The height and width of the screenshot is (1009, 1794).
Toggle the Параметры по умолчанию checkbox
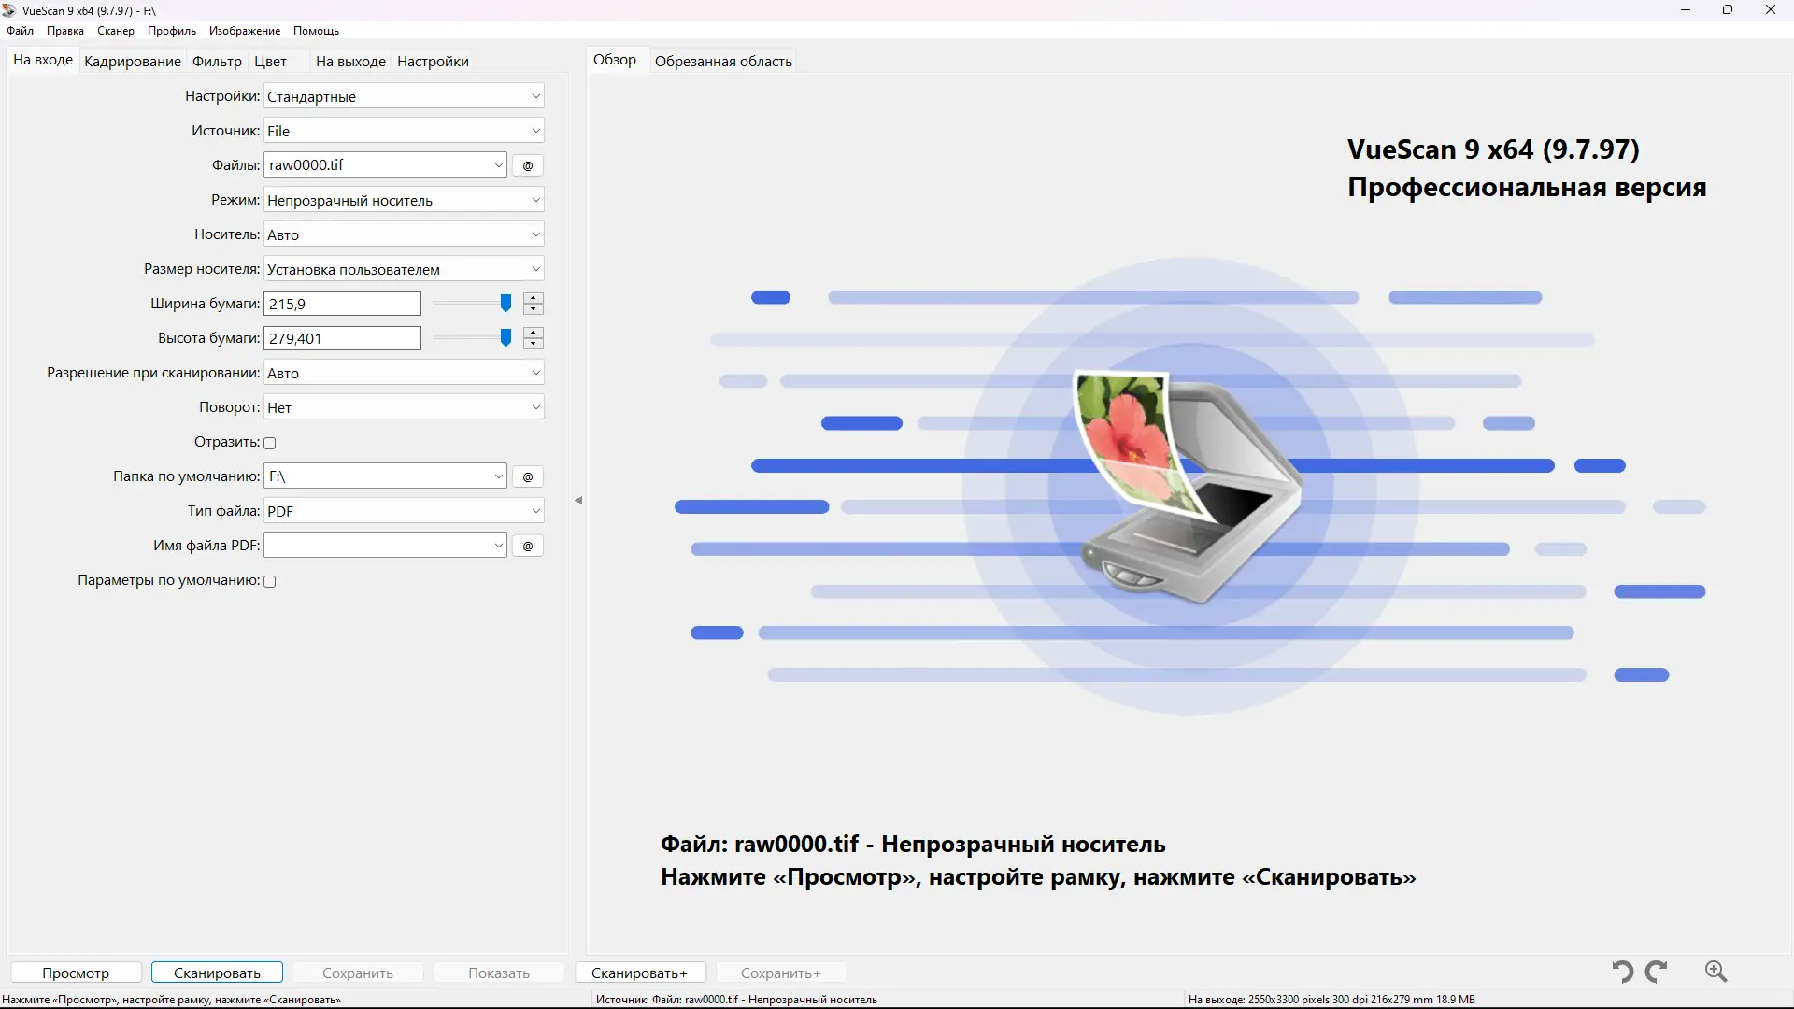pos(270,581)
